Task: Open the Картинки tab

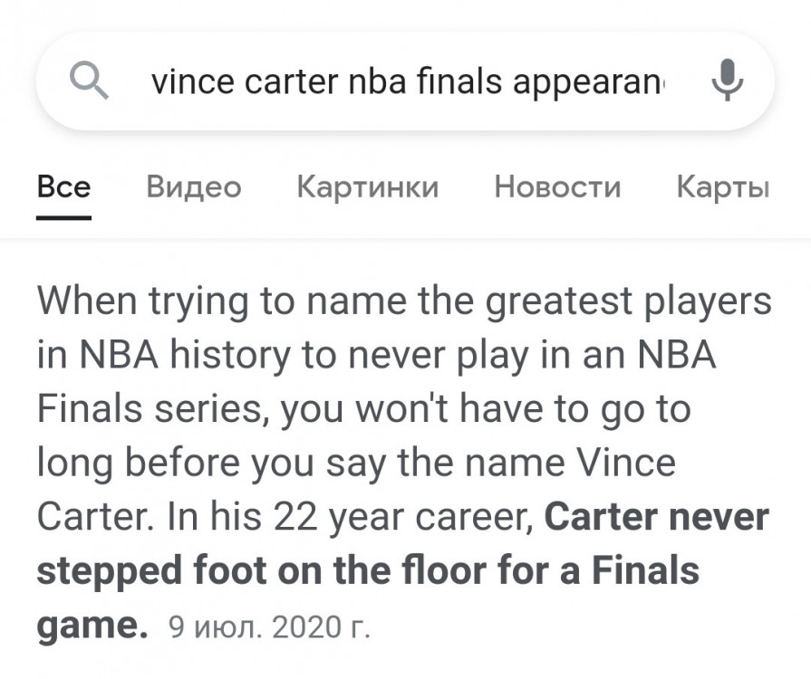Action: 367,187
